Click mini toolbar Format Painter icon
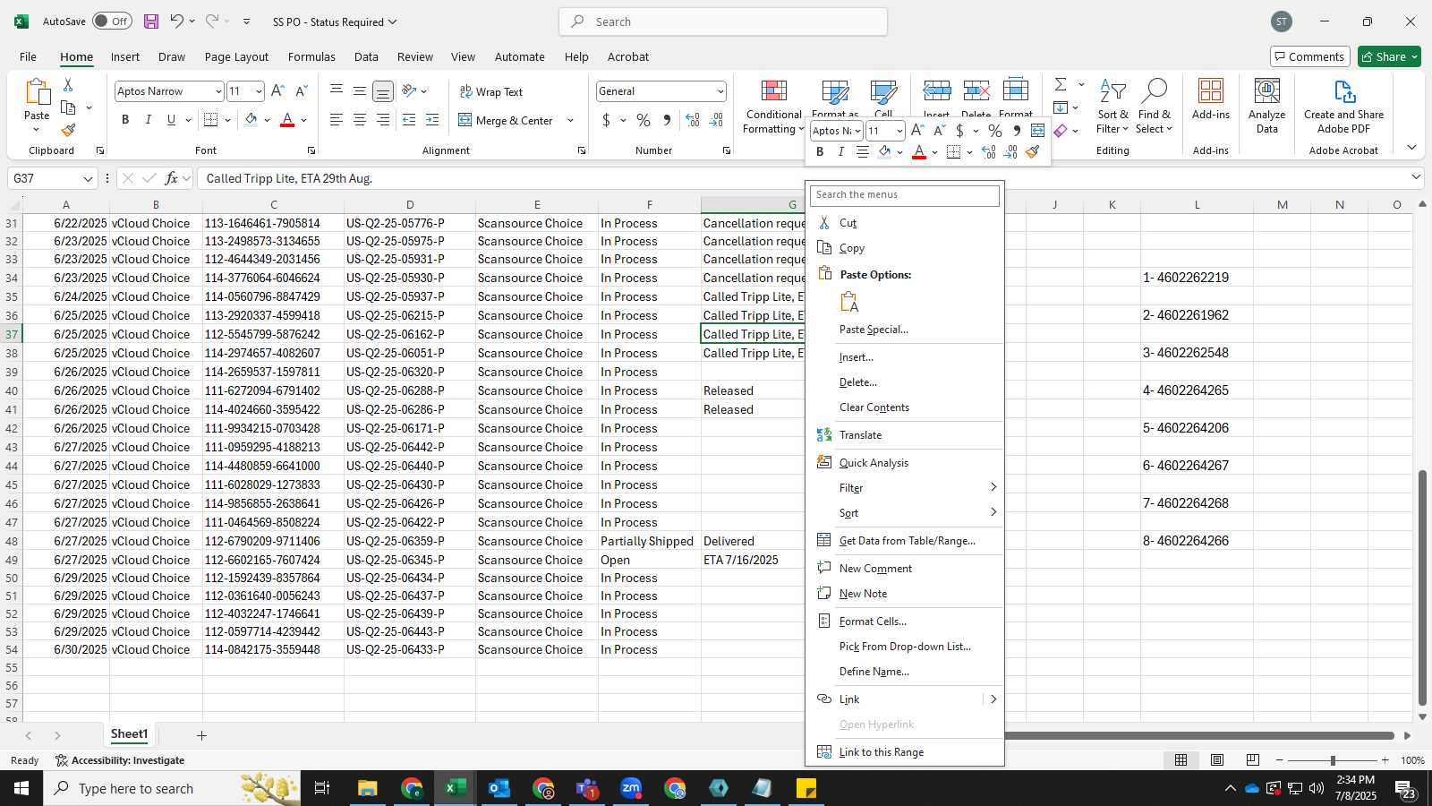This screenshot has width=1432, height=806. tap(1032, 152)
